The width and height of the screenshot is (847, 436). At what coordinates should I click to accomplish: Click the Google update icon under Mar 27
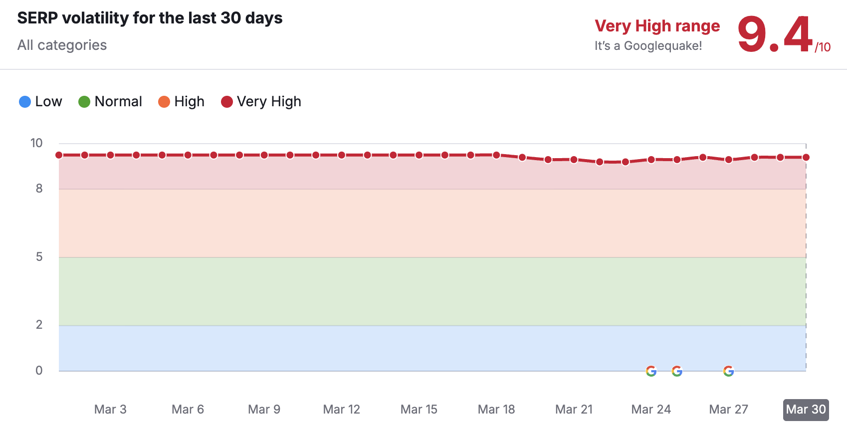[x=728, y=371]
